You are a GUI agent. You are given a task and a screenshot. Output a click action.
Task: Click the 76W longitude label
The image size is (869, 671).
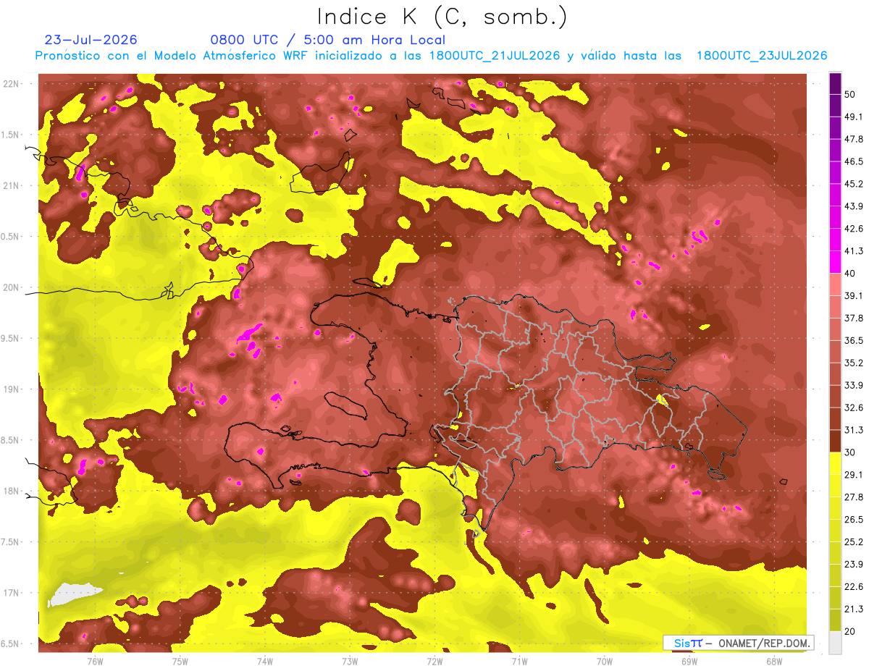coord(96,662)
